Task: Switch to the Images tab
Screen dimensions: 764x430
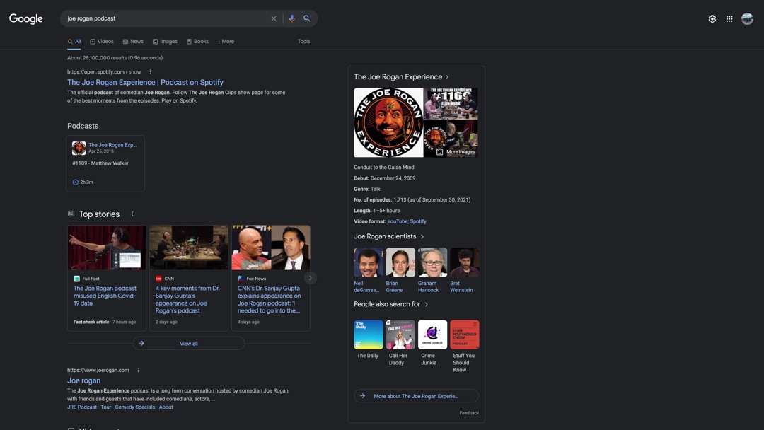Action: [x=165, y=42]
